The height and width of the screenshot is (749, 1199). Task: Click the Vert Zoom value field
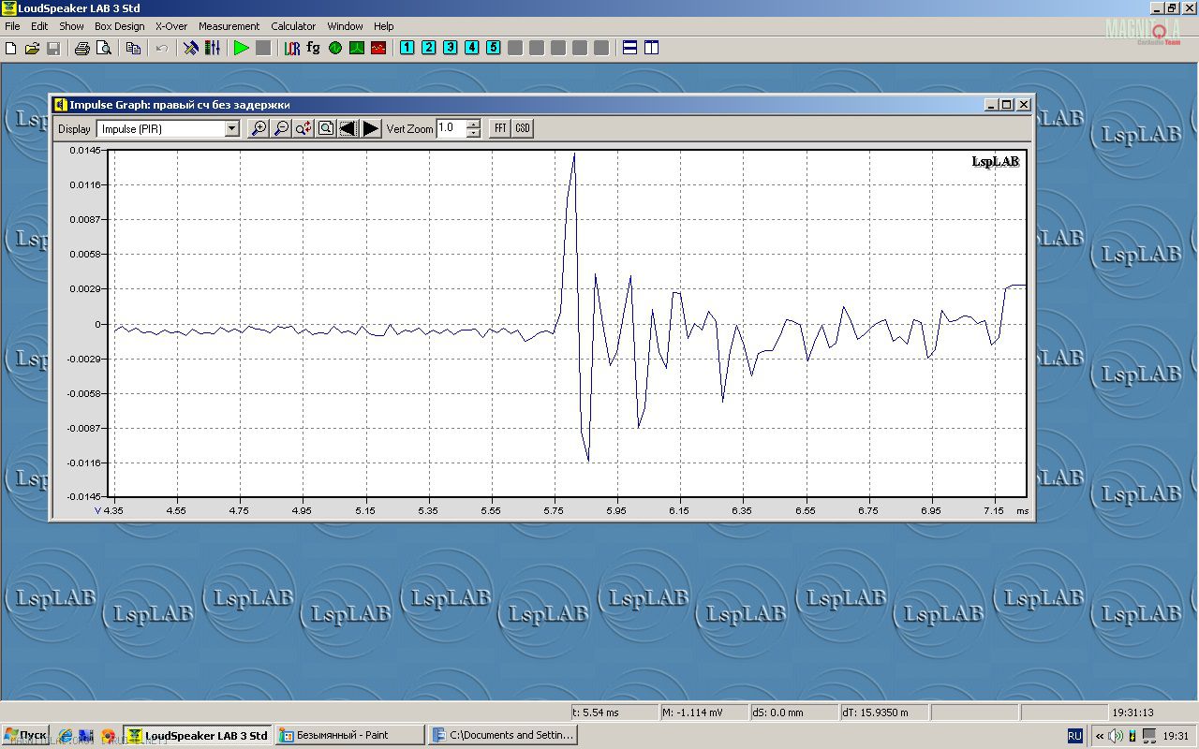click(x=451, y=128)
